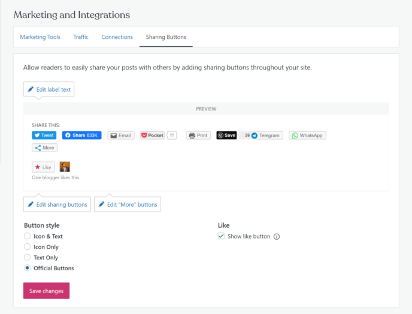412x314 pixels.
Task: Click the Button style heading
Action: click(x=42, y=225)
